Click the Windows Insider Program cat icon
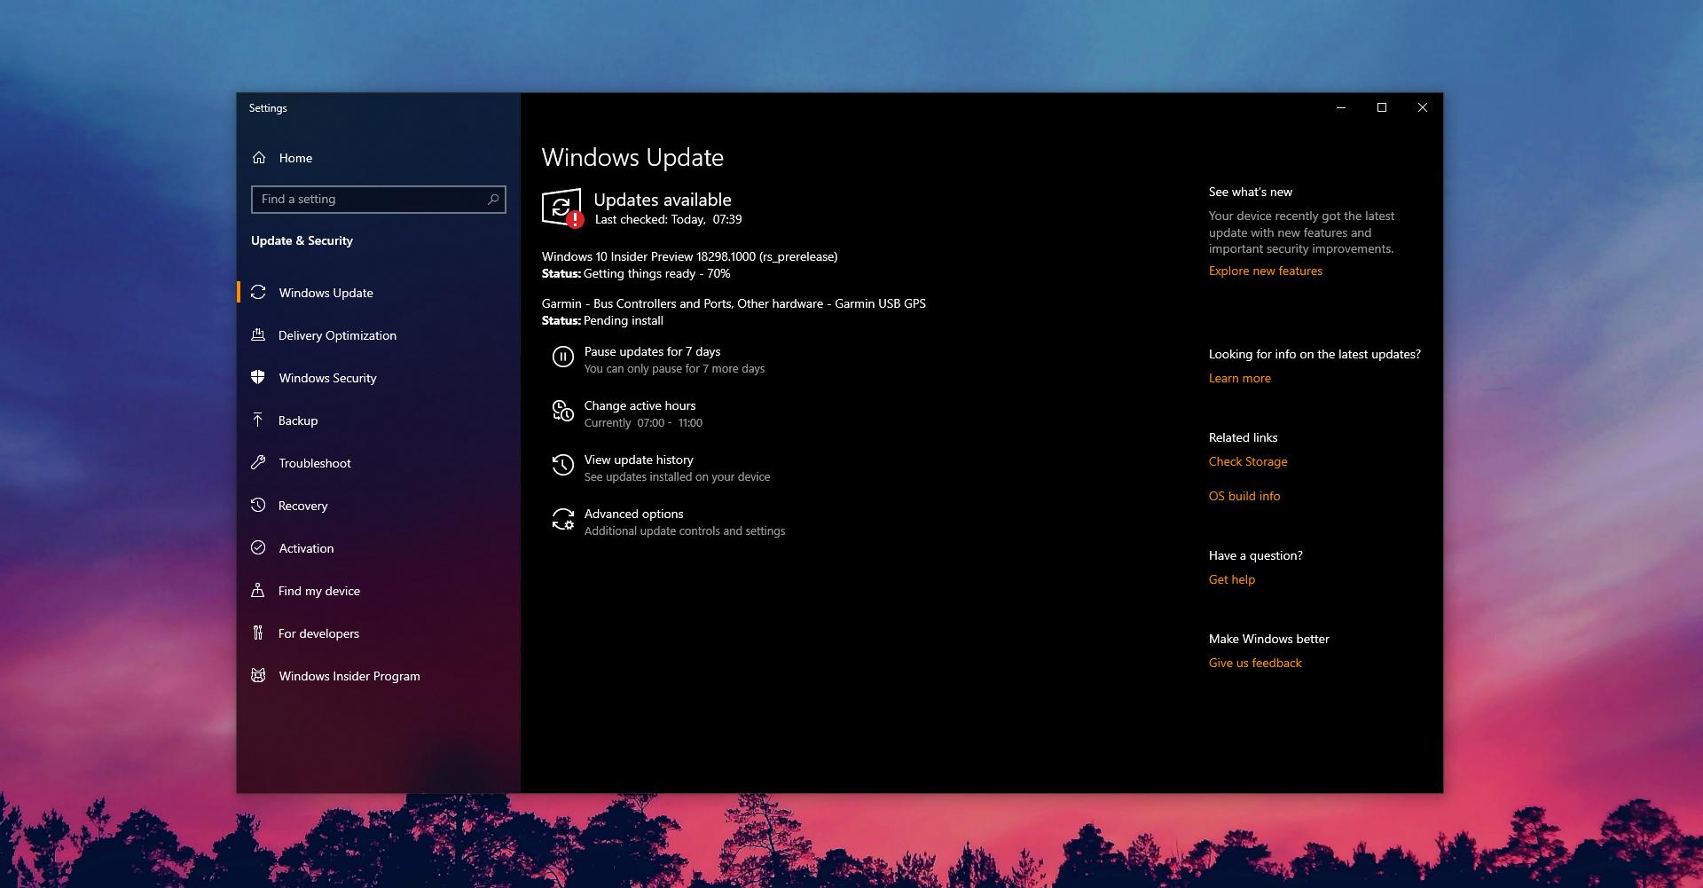Viewport: 1703px width, 888px height. click(258, 675)
